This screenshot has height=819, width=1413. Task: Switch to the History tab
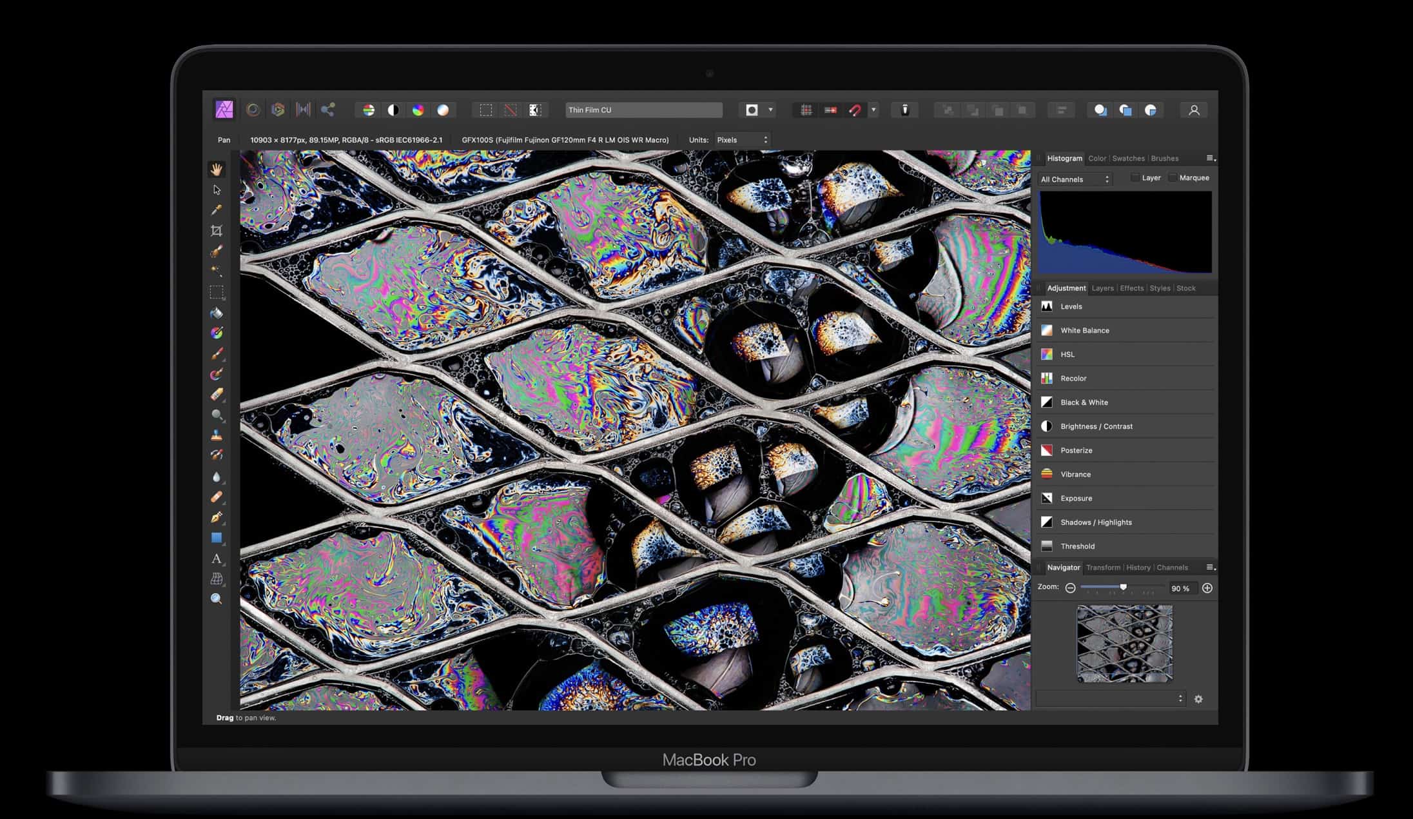coord(1138,567)
